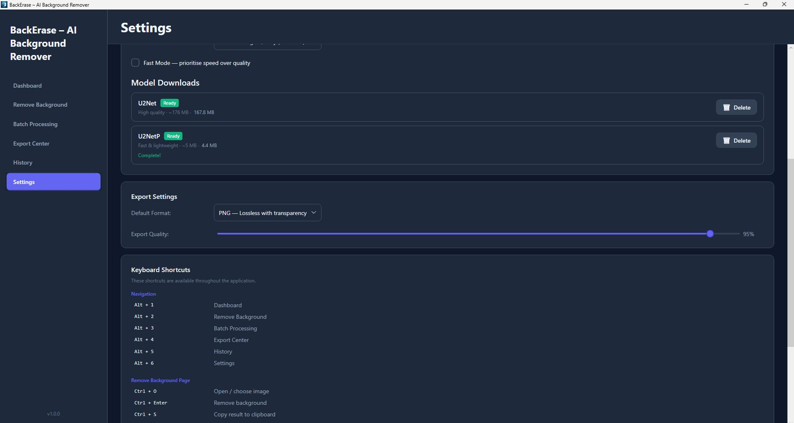Viewport: 794px width, 423px height.
Task: Click the 'Export Quality:' label
Action: click(x=150, y=234)
